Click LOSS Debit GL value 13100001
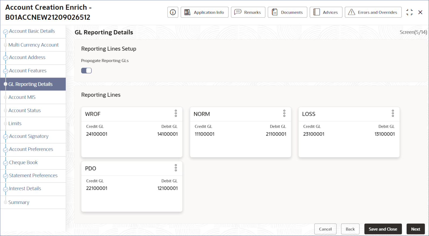Viewport: 429px width, 236px height. point(385,134)
